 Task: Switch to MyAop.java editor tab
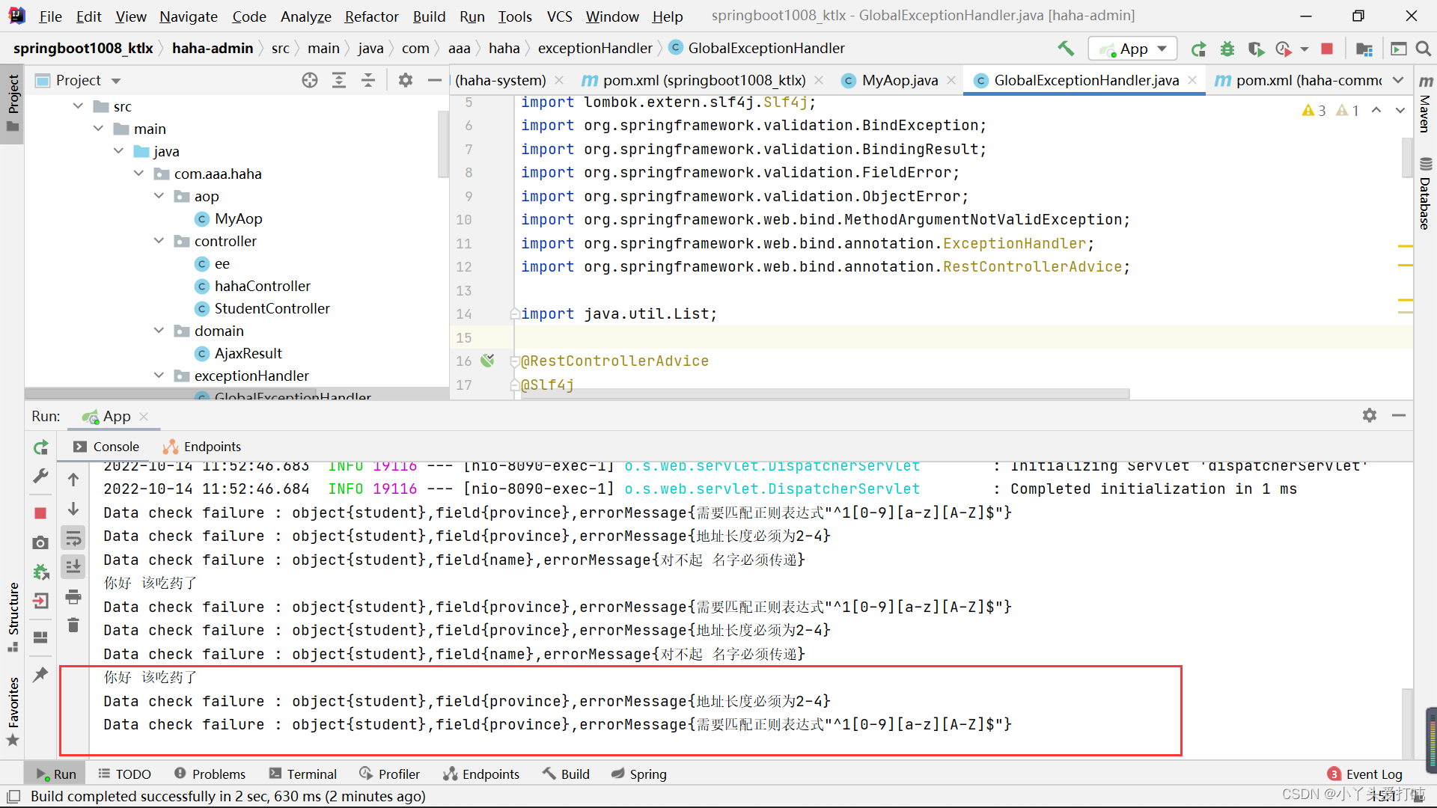900,80
